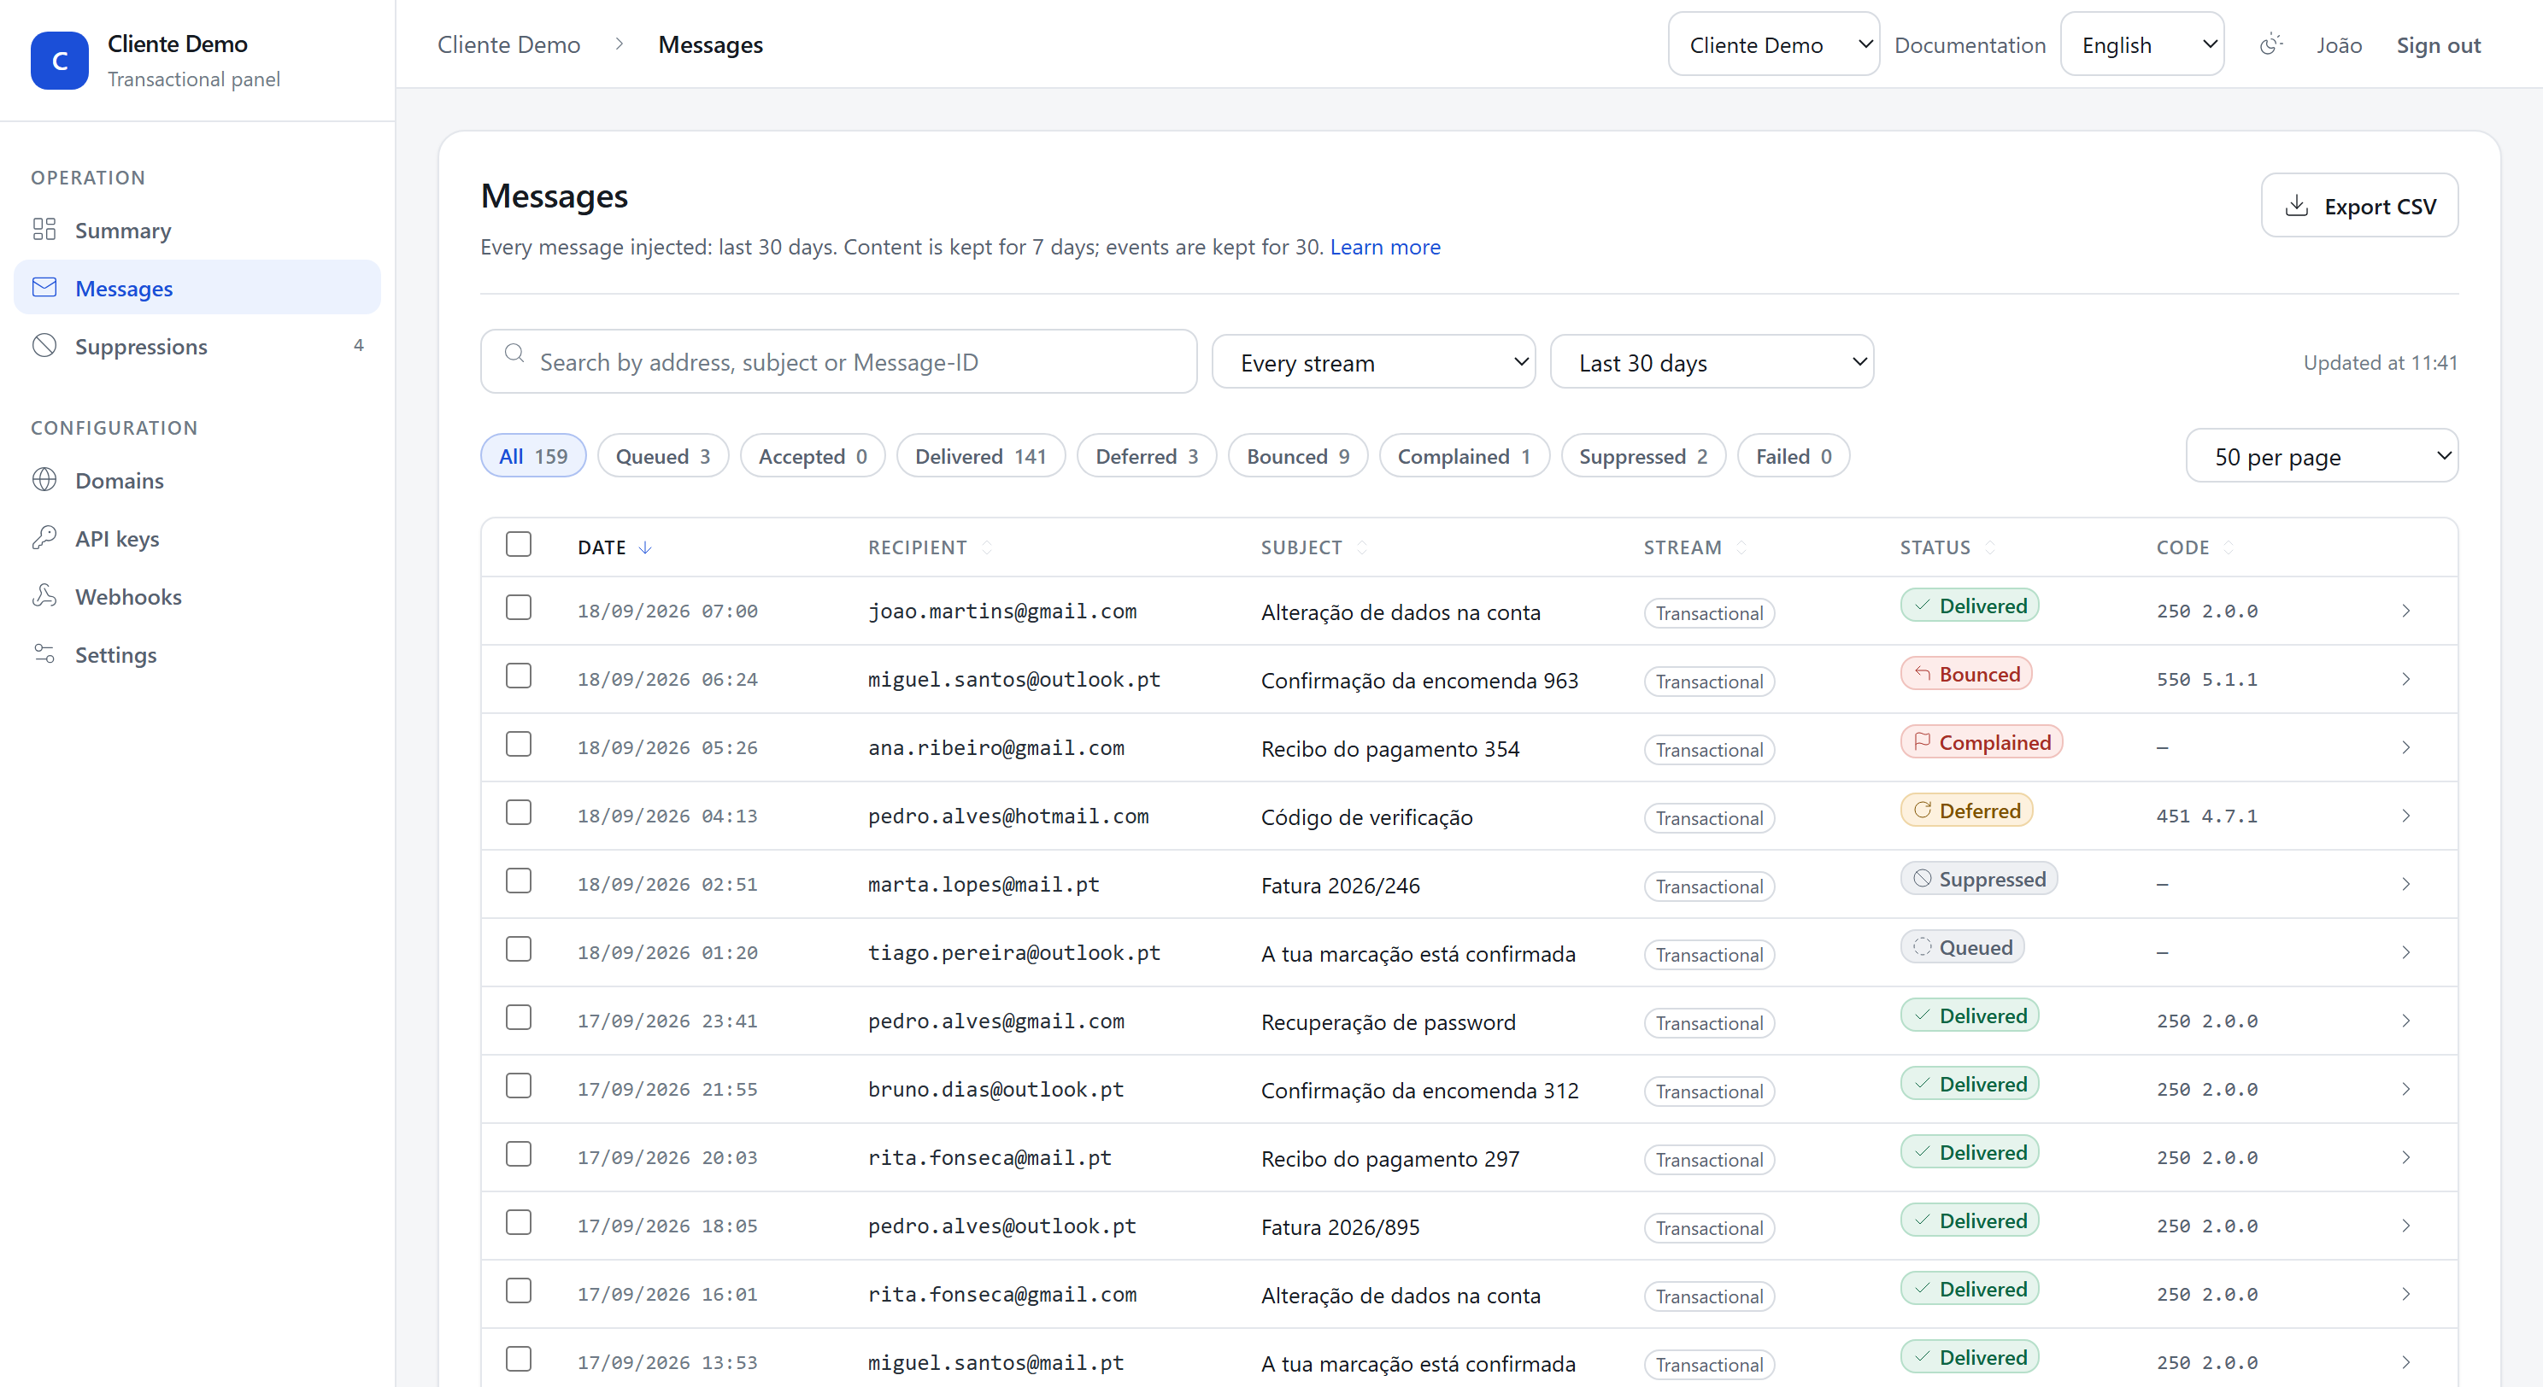
Task: Click the Settings sliders icon
Action: pyautogui.click(x=44, y=654)
